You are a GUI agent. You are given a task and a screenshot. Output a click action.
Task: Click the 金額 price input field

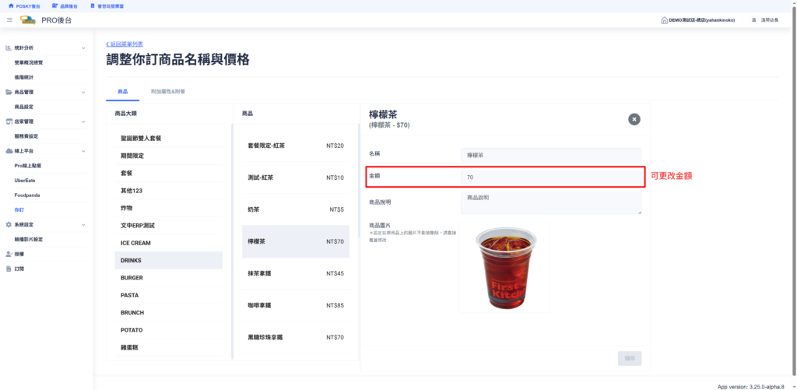[x=551, y=177]
